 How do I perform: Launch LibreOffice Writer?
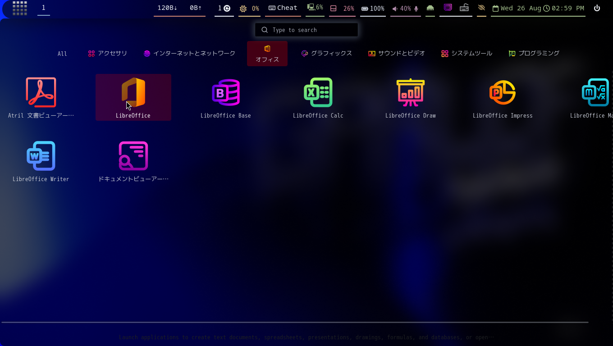[x=41, y=161]
